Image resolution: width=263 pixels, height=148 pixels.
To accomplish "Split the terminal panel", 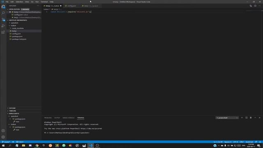I will tap(247, 118).
